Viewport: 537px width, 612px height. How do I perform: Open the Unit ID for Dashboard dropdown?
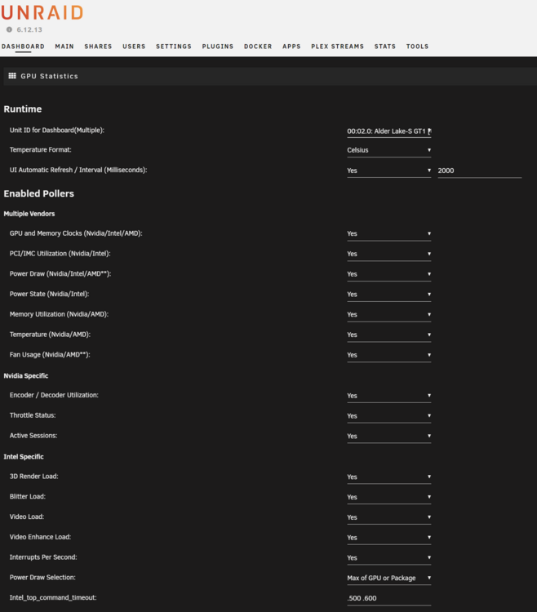389,131
